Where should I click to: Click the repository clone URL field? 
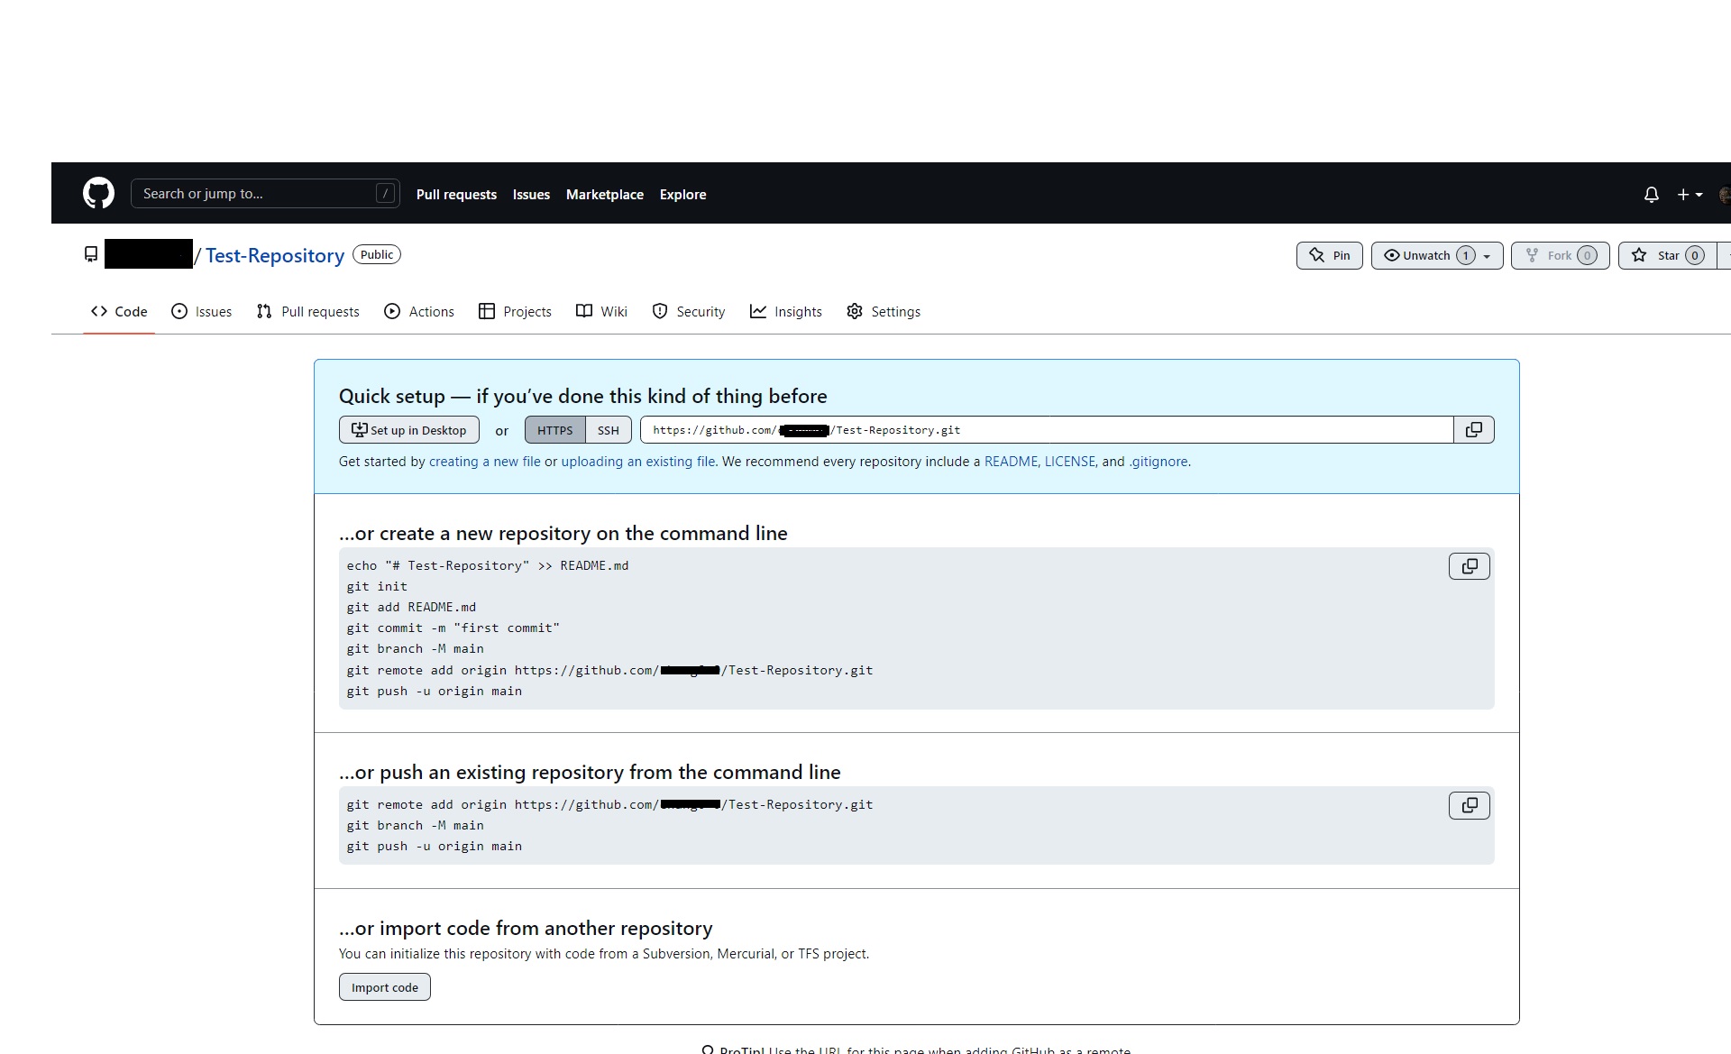click(x=1047, y=430)
